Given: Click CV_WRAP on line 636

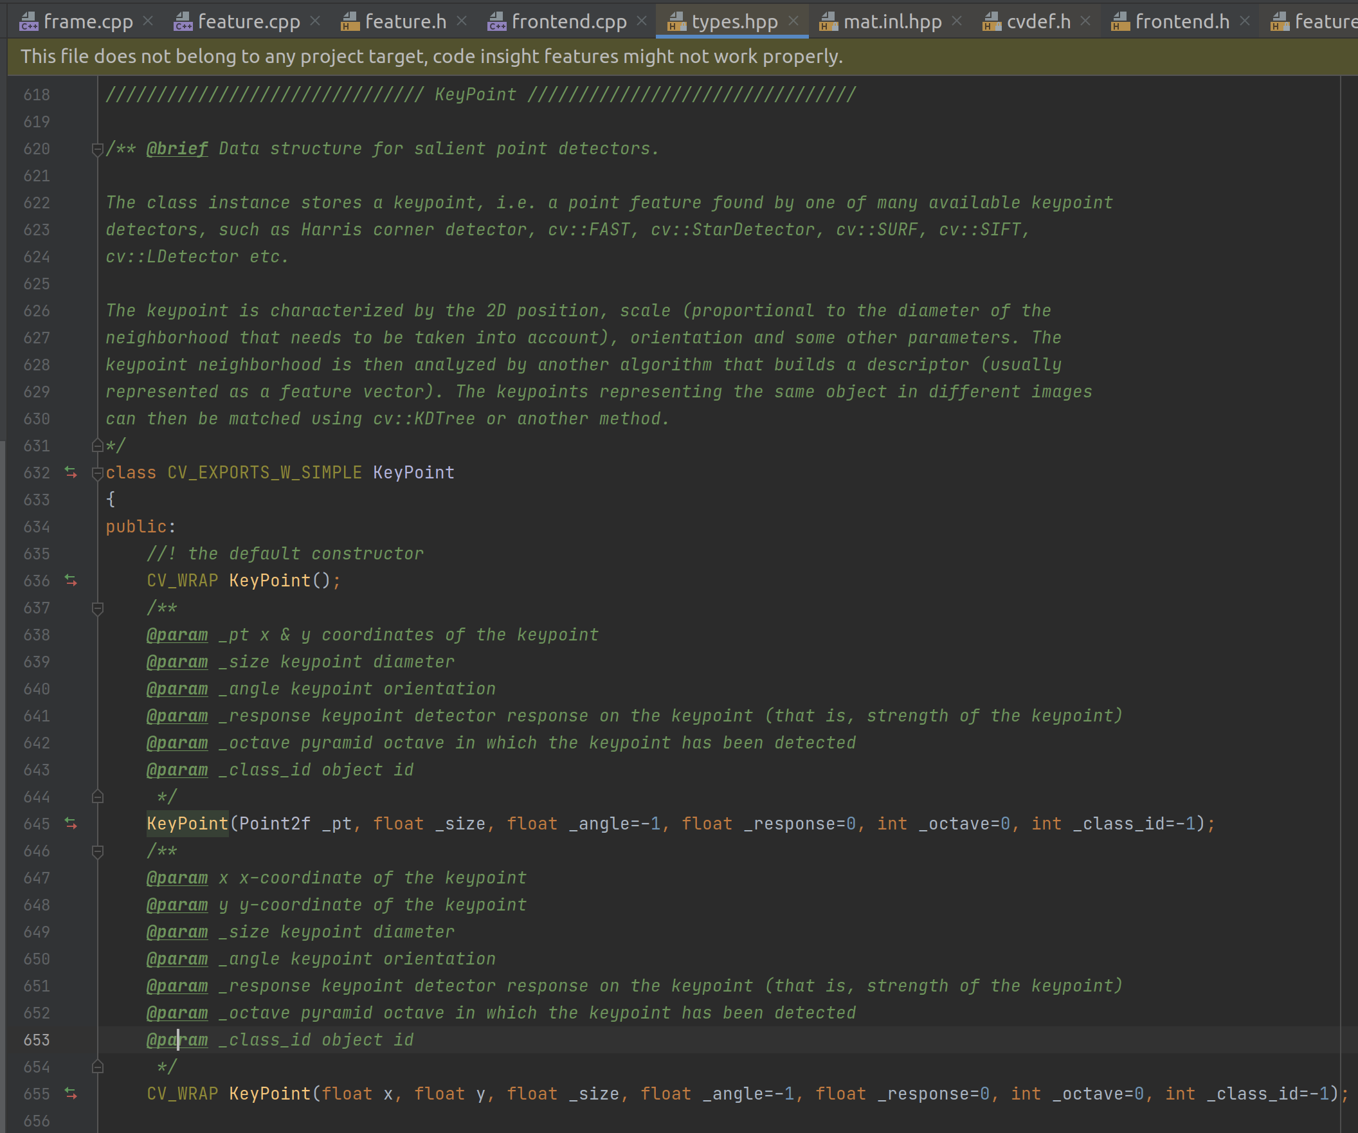Looking at the screenshot, I should (x=183, y=581).
